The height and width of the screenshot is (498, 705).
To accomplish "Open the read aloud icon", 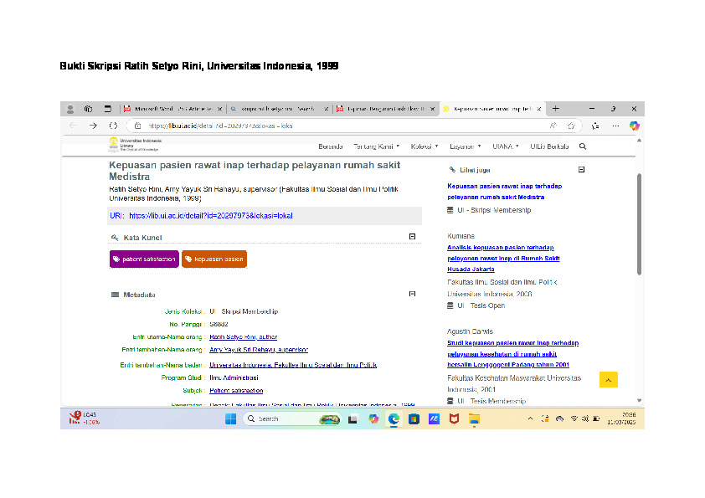I will click(553, 126).
